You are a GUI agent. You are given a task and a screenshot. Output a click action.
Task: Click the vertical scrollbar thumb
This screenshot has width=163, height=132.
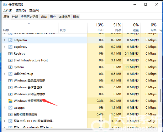pyautogui.click(x=160, y=95)
